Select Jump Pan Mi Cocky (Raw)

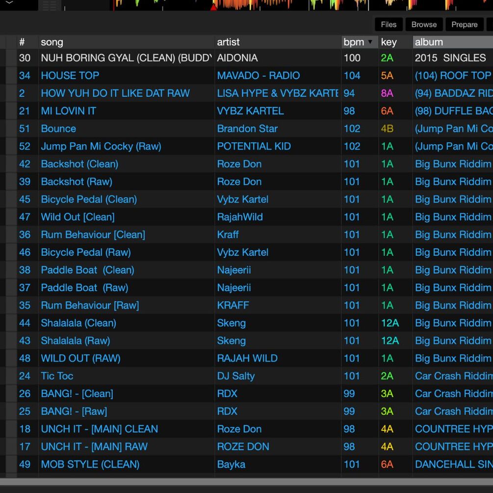101,146
